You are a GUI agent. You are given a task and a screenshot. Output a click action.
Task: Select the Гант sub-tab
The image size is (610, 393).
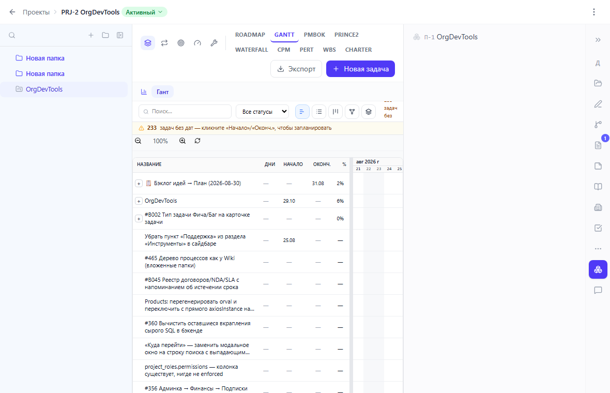pyautogui.click(x=163, y=92)
